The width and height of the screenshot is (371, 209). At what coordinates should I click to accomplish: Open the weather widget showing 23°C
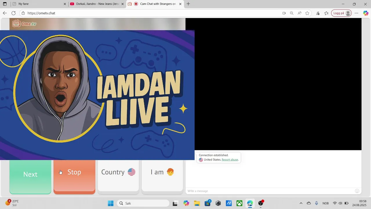[x=12, y=203]
